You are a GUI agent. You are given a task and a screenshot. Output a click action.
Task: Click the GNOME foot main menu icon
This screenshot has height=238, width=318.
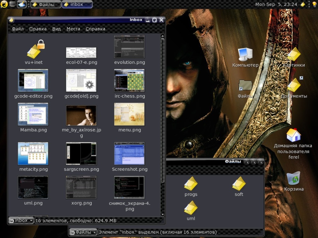[x=4, y=4]
